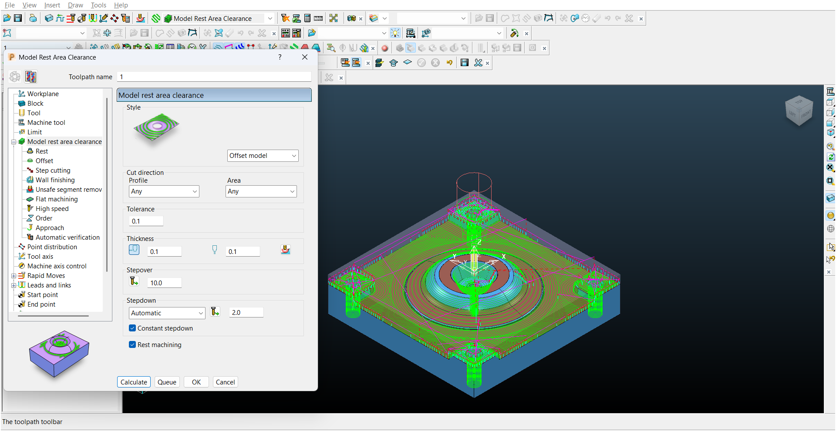Open the Profile cut direction dropdown

[x=164, y=191]
